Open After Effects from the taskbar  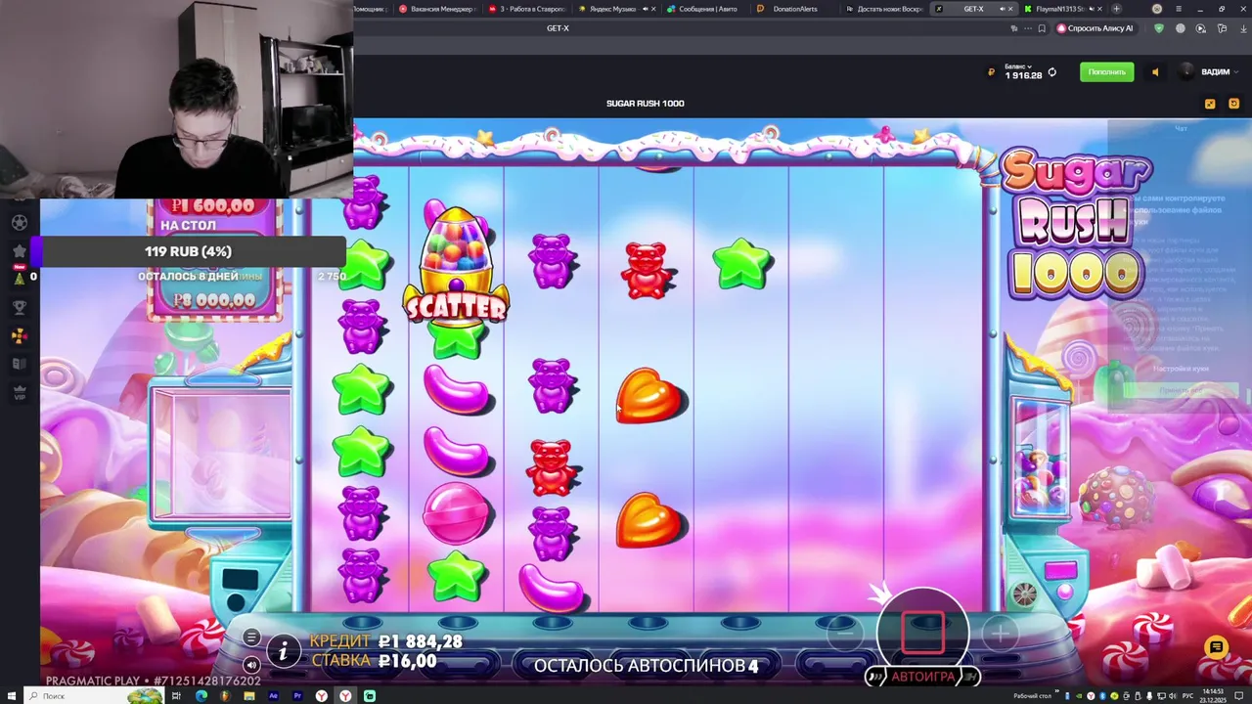(273, 696)
